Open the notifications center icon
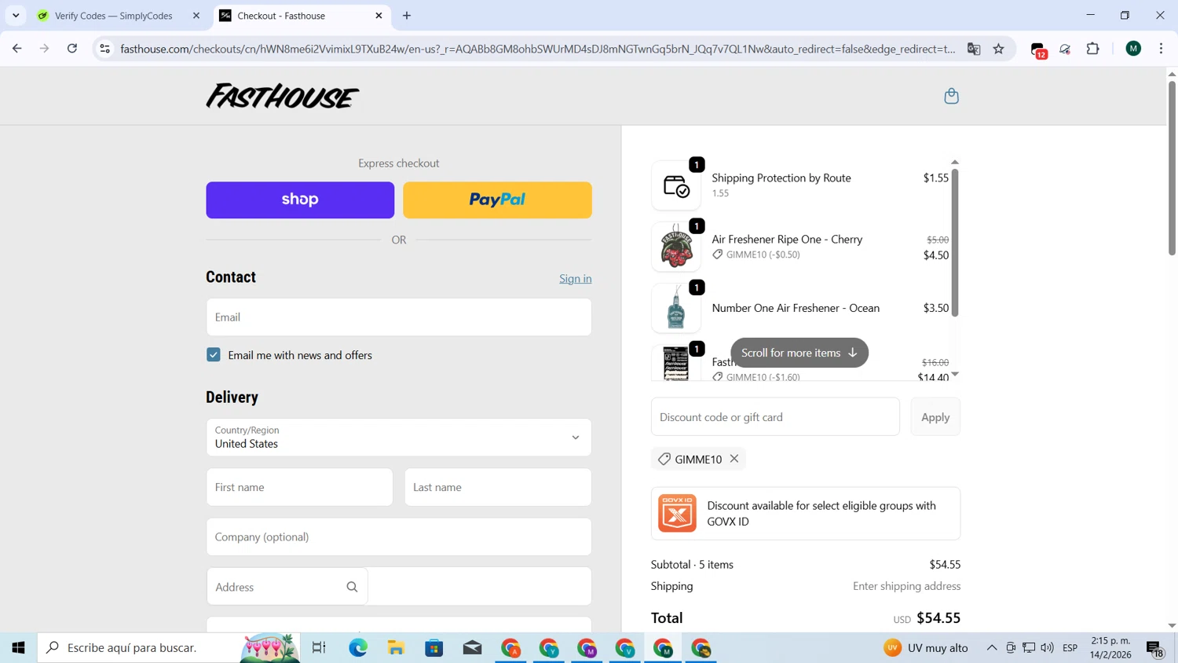 coord(1154,649)
